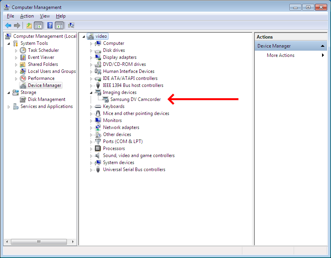
Task: Open the Help menu
Action: [61, 16]
